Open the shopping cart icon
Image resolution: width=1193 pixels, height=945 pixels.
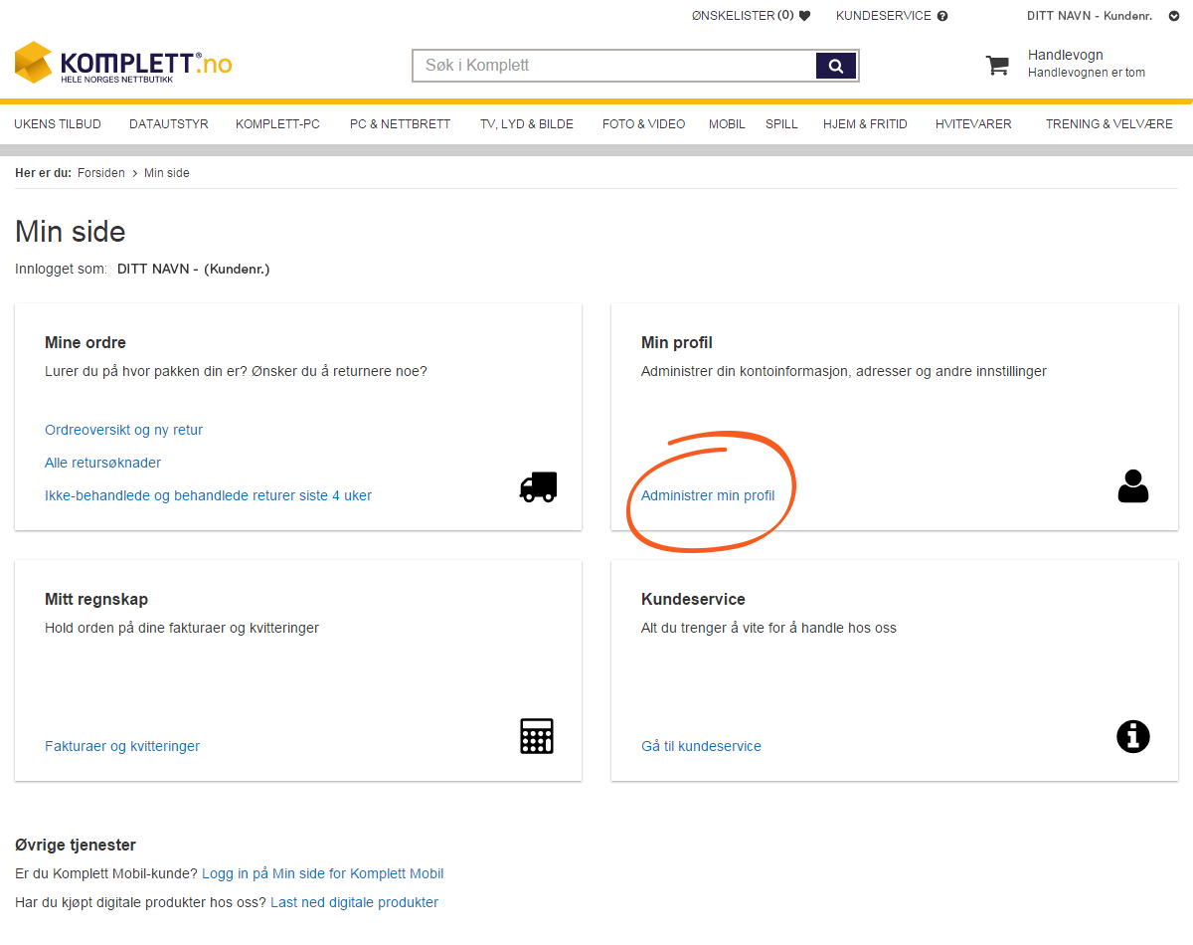pyautogui.click(x=996, y=66)
